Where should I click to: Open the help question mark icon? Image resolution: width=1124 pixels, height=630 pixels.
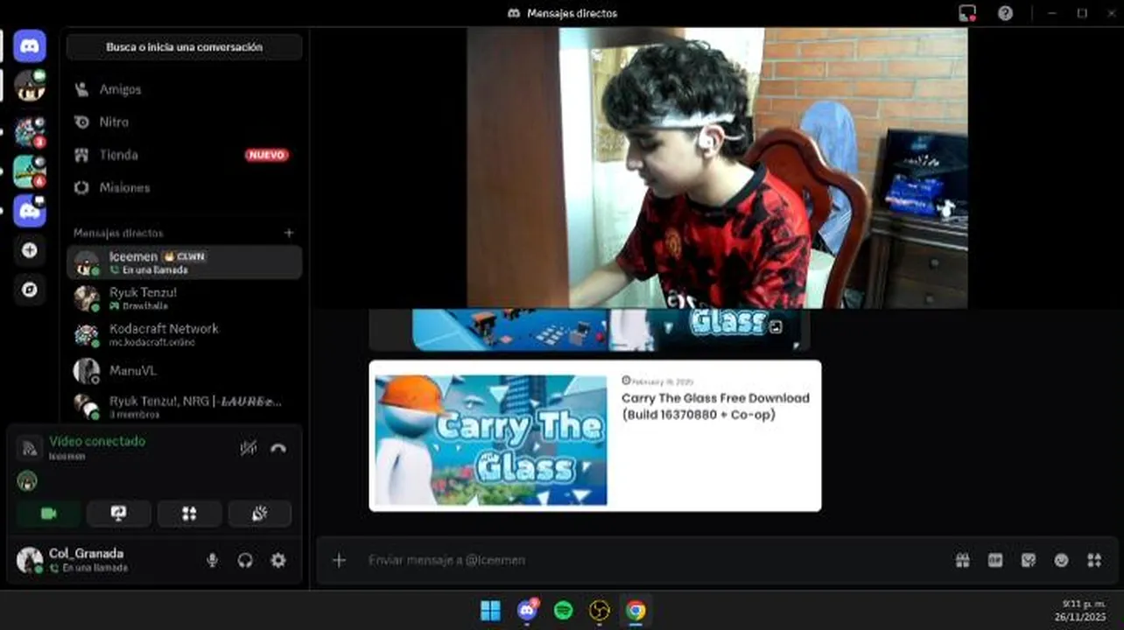click(1005, 13)
